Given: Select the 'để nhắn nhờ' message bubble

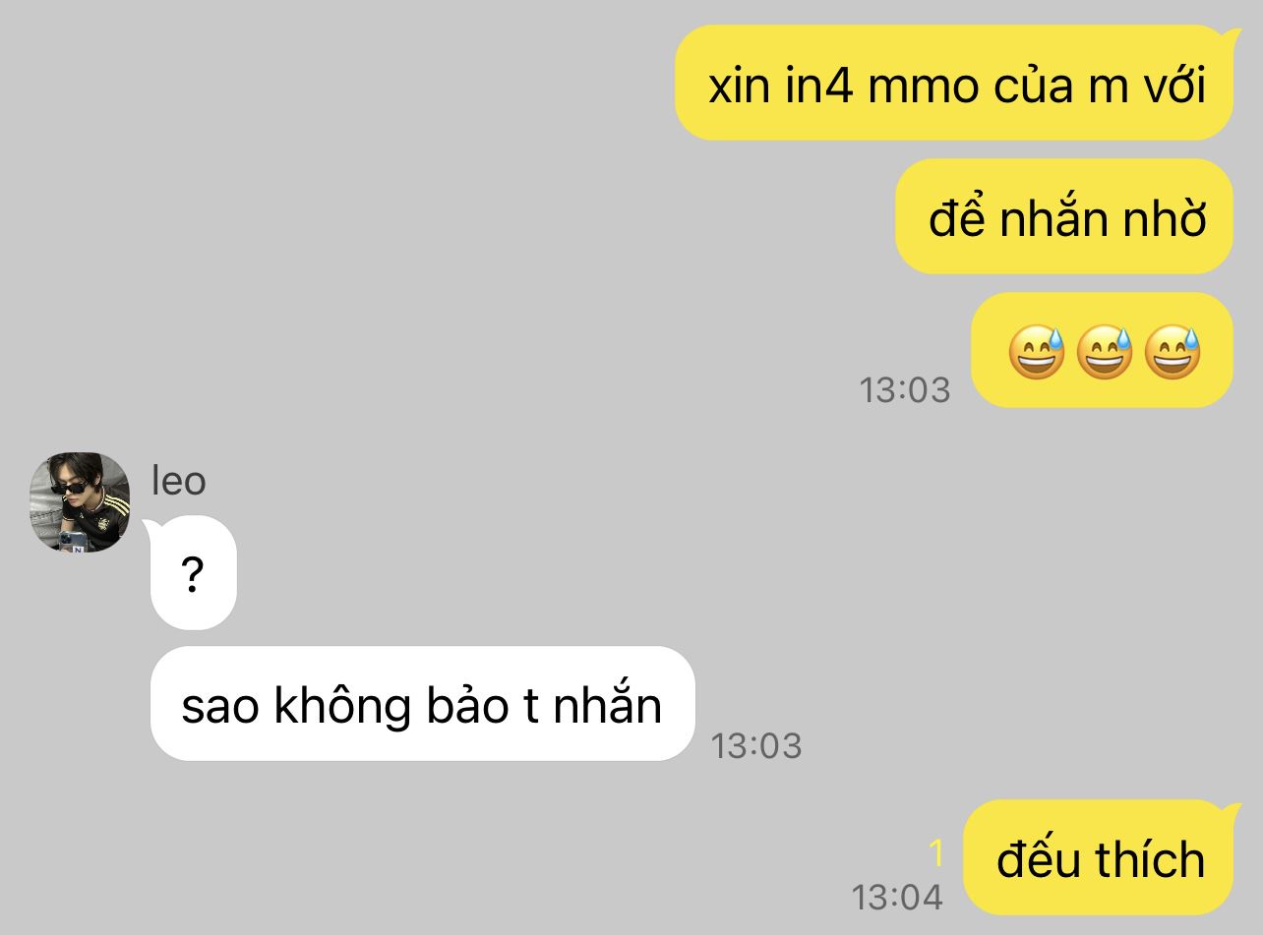Looking at the screenshot, I should (1064, 216).
